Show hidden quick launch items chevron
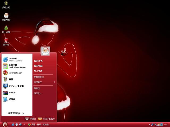The image size is (170, 127). tap(25, 124)
